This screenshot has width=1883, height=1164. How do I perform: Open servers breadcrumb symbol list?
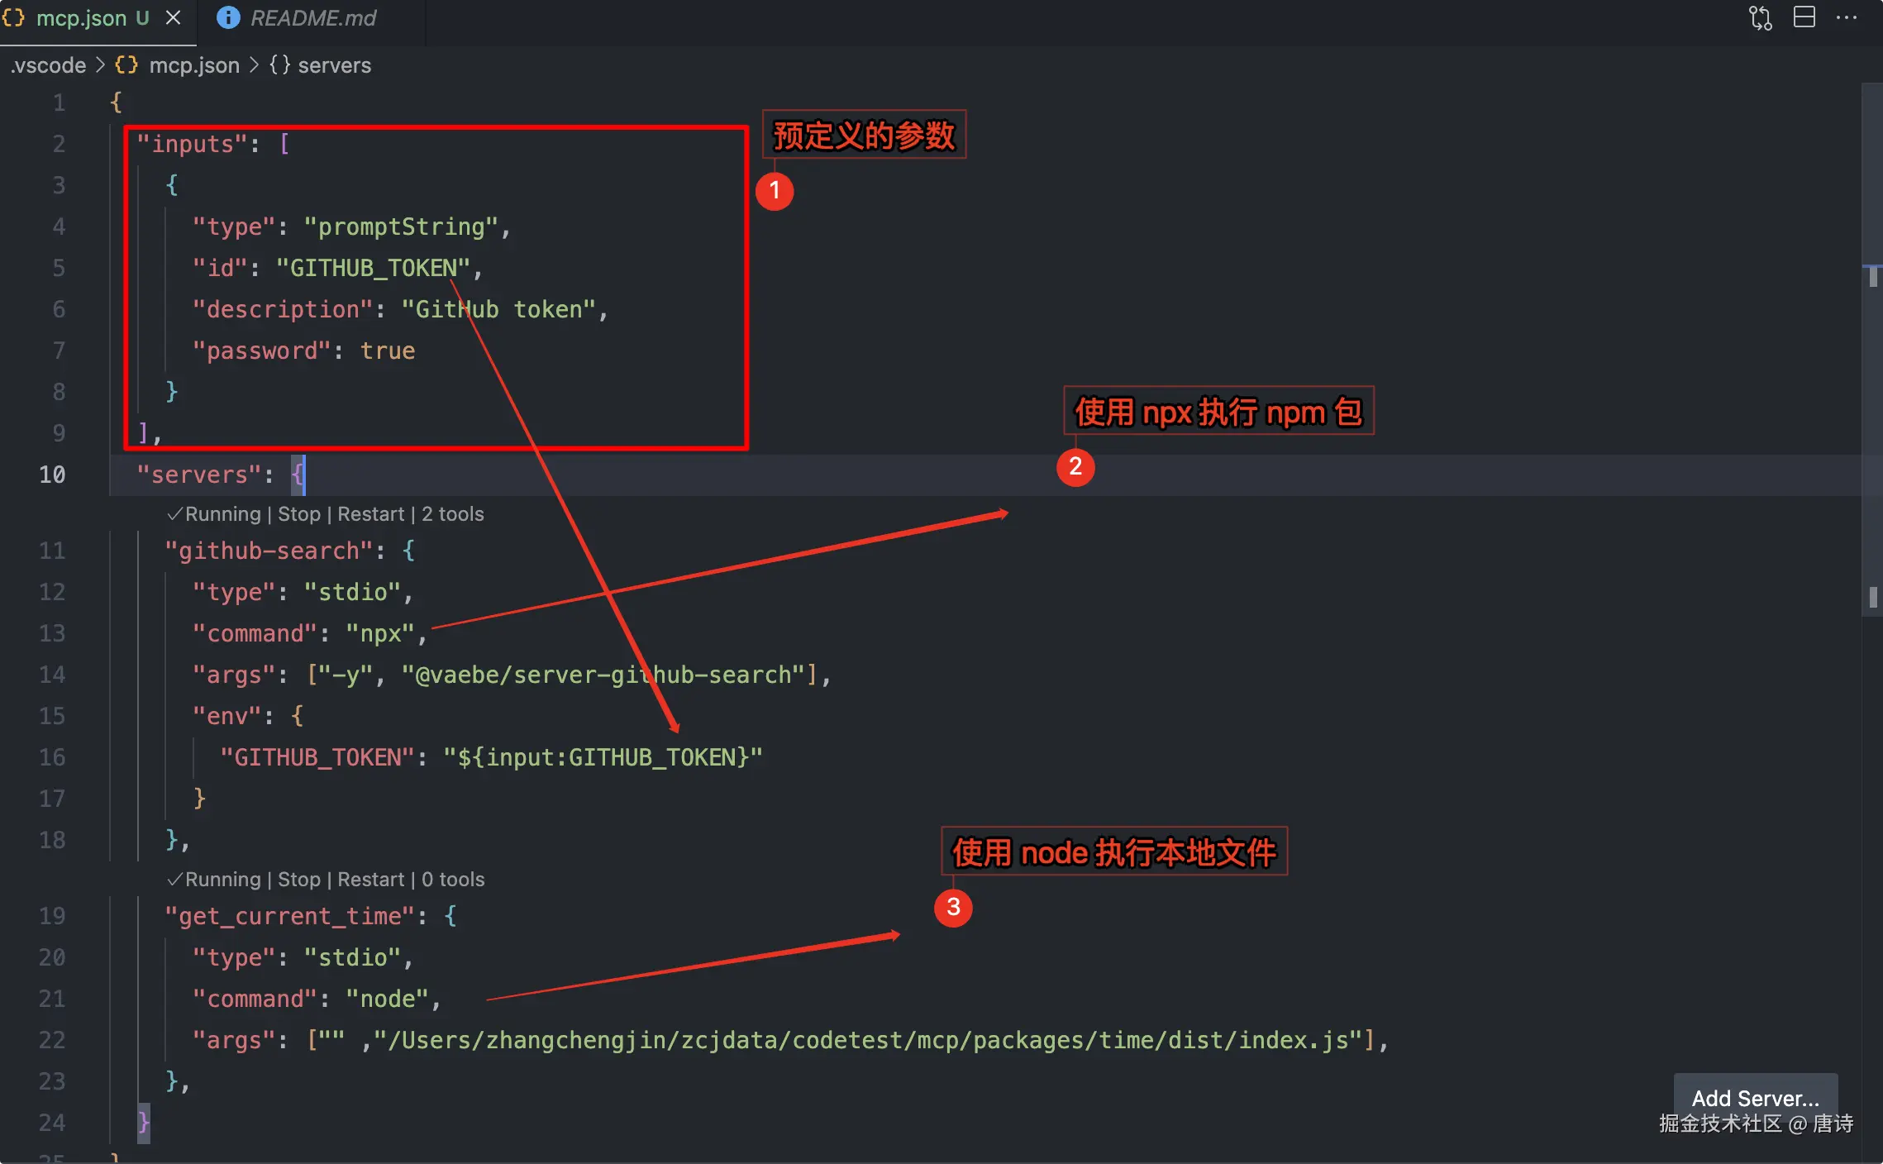(x=334, y=65)
